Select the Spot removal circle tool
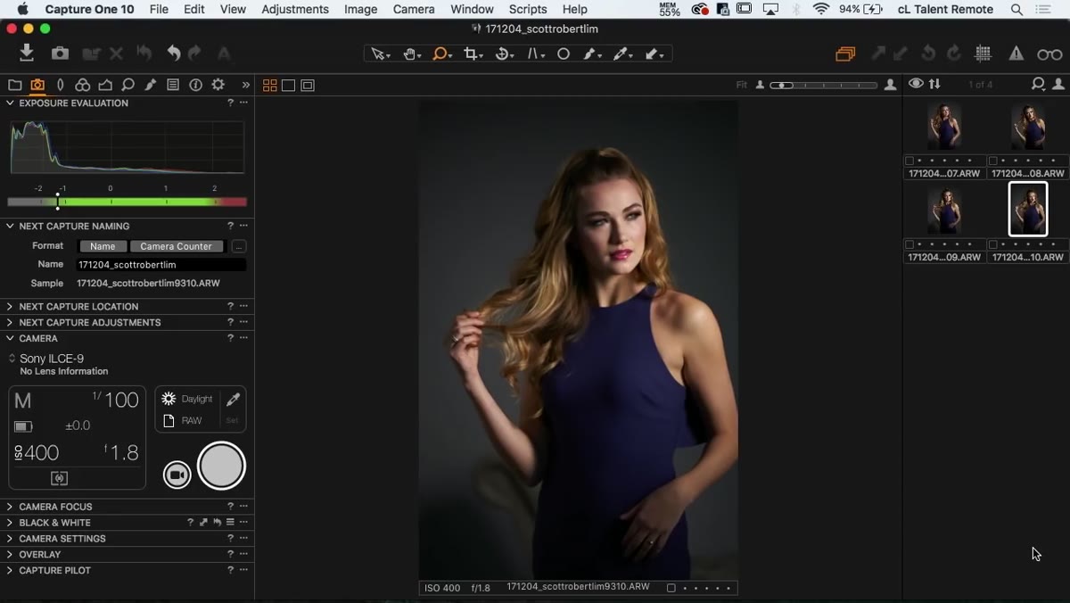Image resolution: width=1070 pixels, height=603 pixels. pyautogui.click(x=564, y=54)
